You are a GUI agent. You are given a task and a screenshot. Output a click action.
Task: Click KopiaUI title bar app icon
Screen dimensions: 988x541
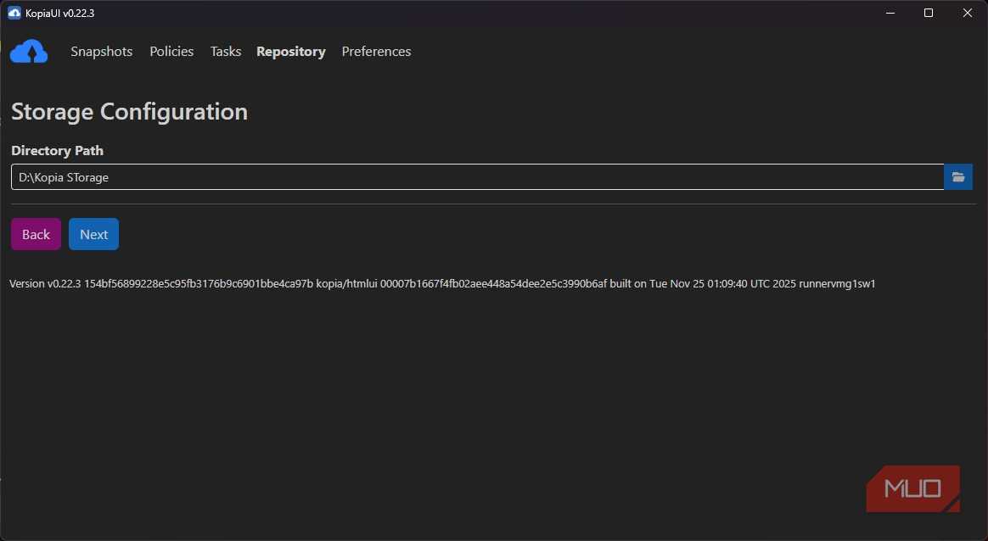pyautogui.click(x=14, y=13)
